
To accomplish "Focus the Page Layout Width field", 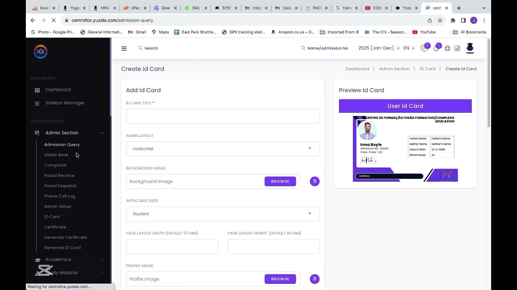I will [172, 246].
